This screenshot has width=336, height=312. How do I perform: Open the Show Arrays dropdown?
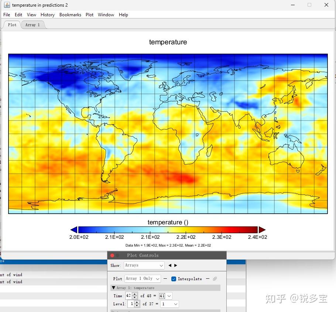coord(144,265)
